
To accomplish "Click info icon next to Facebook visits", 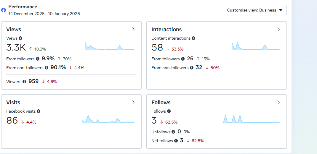I will click(39, 111).
